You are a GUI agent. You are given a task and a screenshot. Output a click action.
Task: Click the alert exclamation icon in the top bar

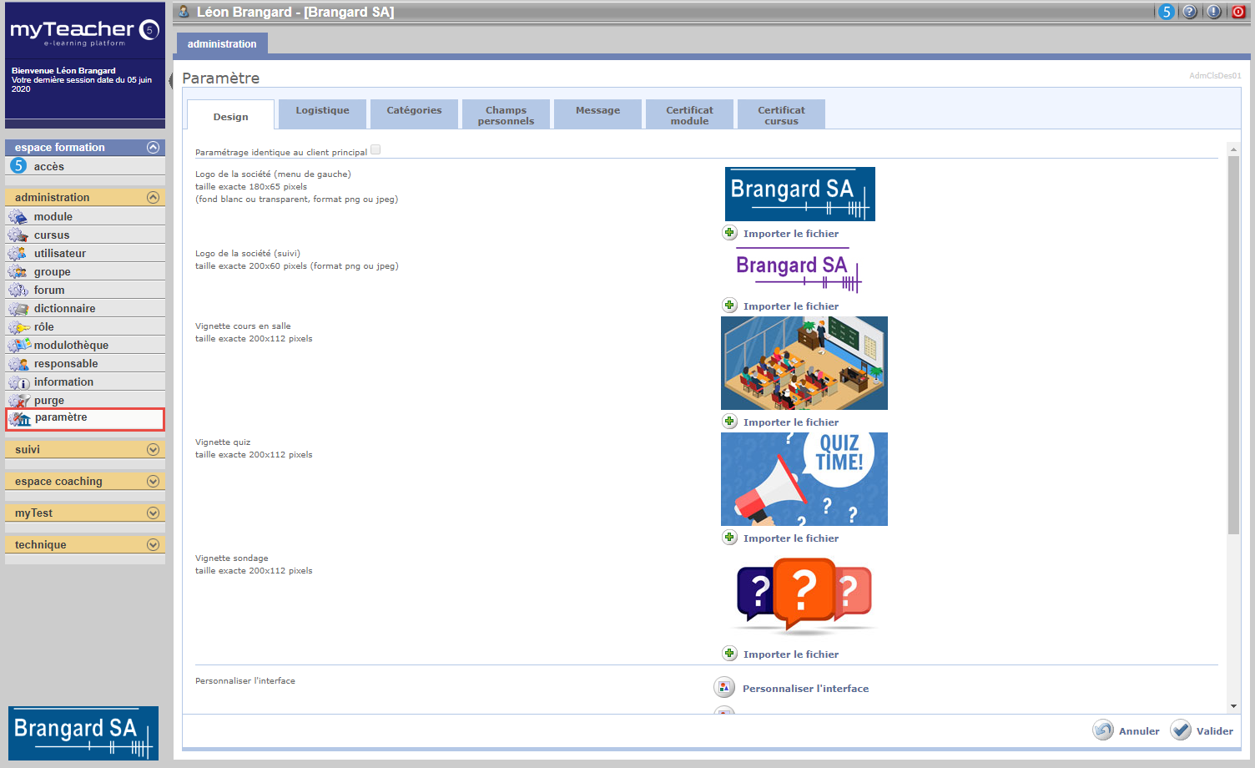point(1214,12)
